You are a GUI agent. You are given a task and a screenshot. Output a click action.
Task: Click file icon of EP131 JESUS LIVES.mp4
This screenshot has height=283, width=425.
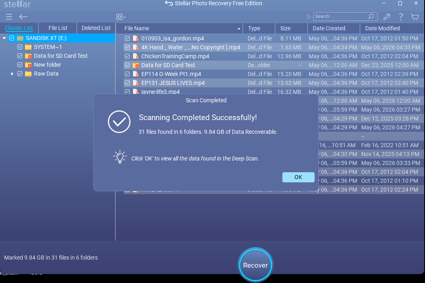136,83
